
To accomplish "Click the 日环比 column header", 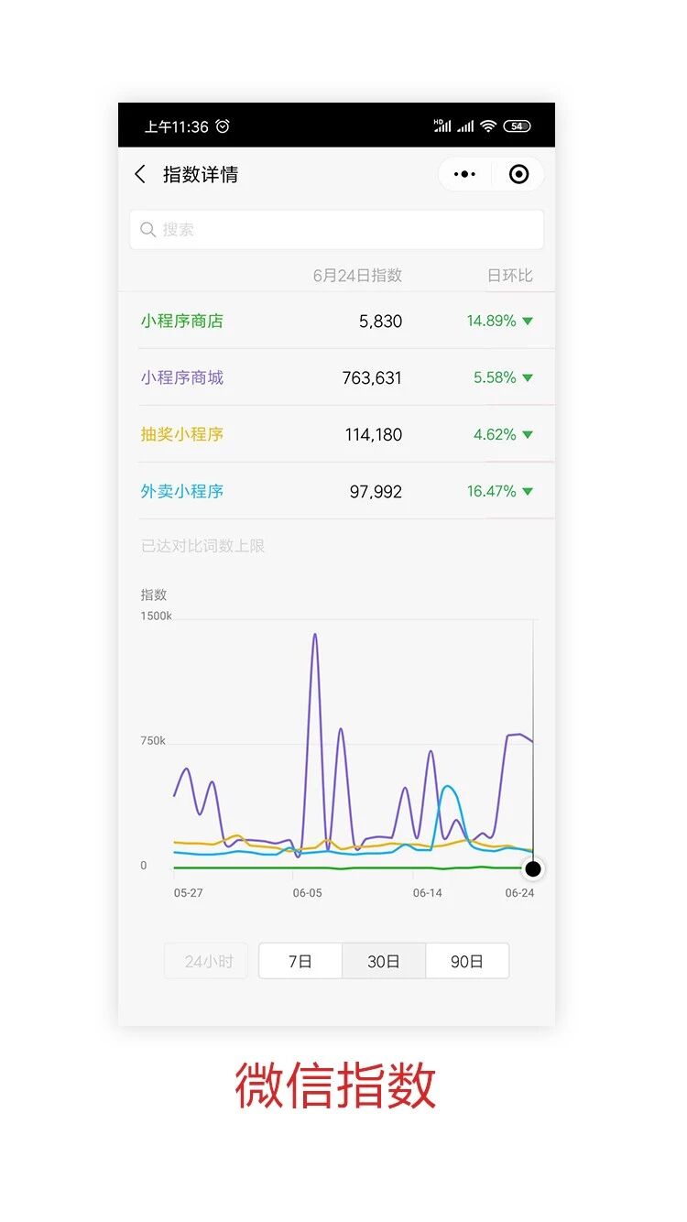I will pos(509,276).
